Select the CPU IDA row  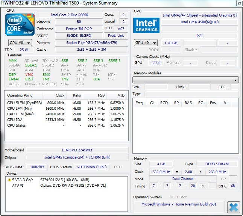[x=66, y=119]
